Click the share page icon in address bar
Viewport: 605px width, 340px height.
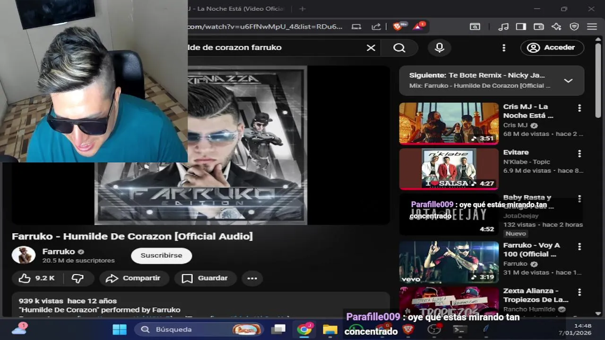(x=376, y=27)
